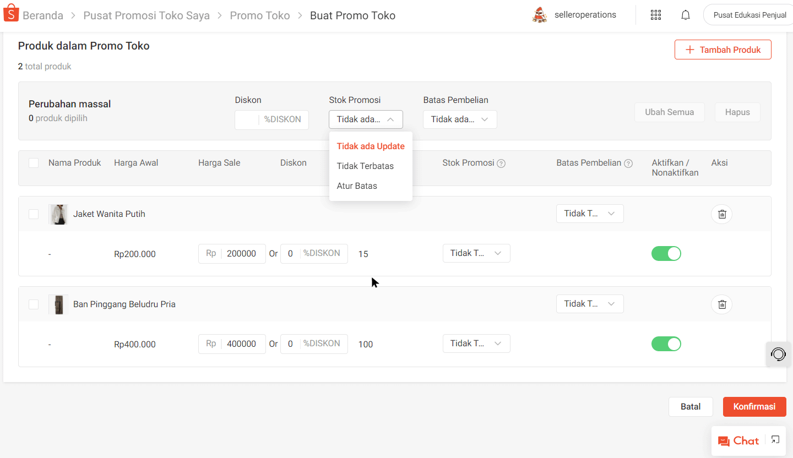Click the Shopee logo icon
This screenshot has width=793, height=458.
coord(11,15)
